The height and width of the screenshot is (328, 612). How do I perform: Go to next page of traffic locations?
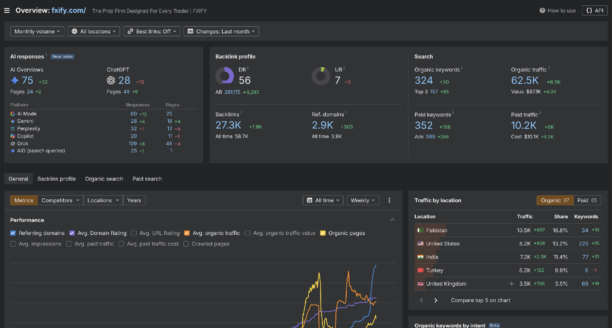click(436, 300)
